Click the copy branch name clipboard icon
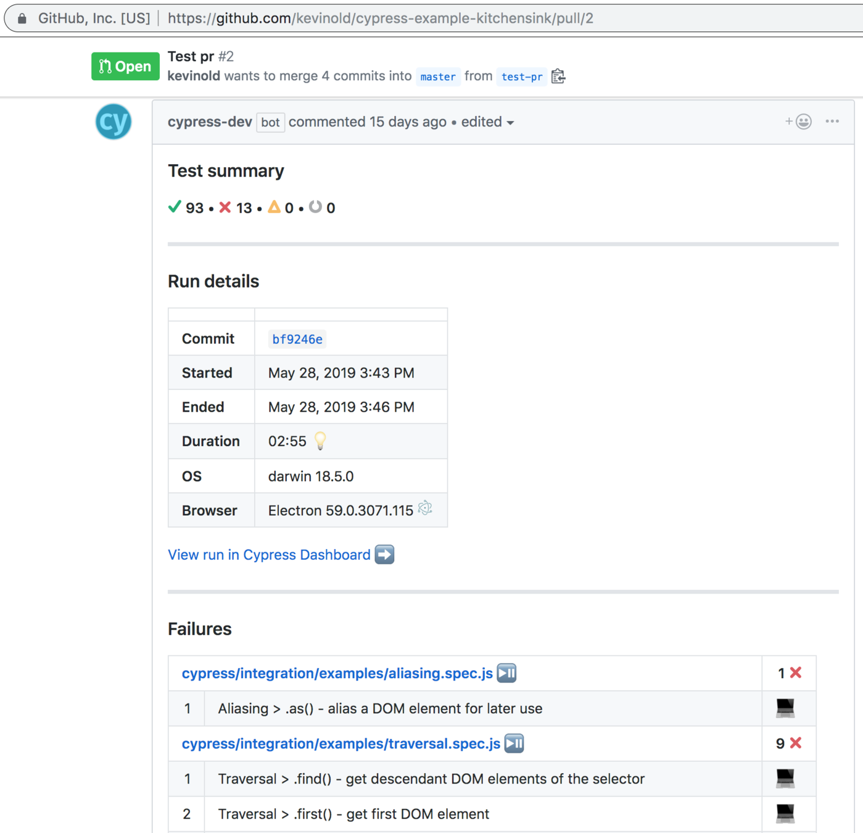 click(558, 77)
